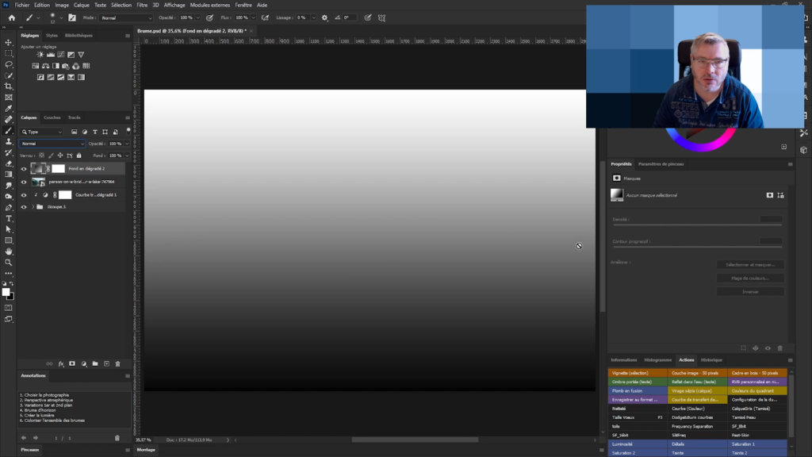Run the Plomb en fusion action
This screenshot has height=457, width=812.
[638, 390]
